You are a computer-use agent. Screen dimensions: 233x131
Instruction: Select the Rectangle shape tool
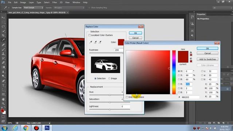pos(3,94)
